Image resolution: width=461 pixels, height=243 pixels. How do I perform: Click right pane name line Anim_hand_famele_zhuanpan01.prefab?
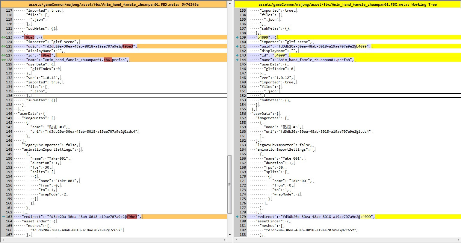354,60
